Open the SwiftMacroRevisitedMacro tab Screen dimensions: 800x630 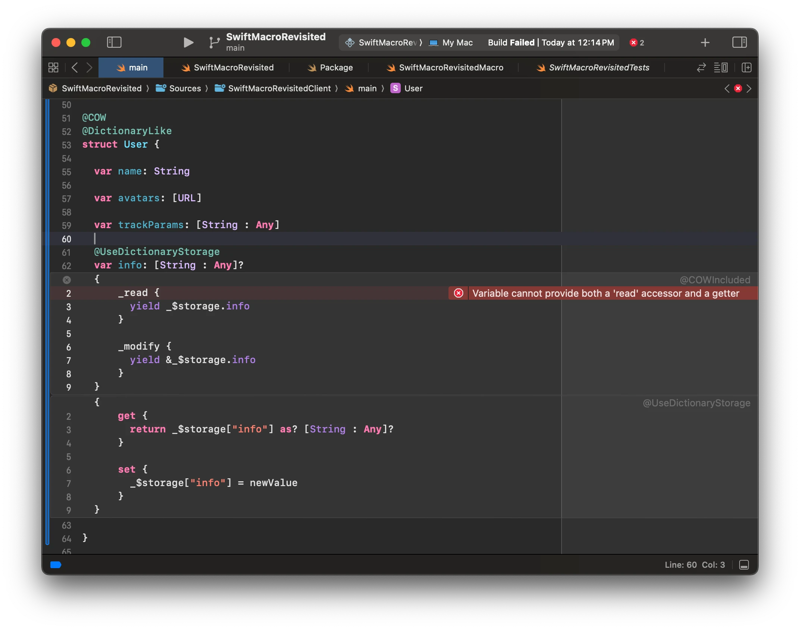coord(444,67)
